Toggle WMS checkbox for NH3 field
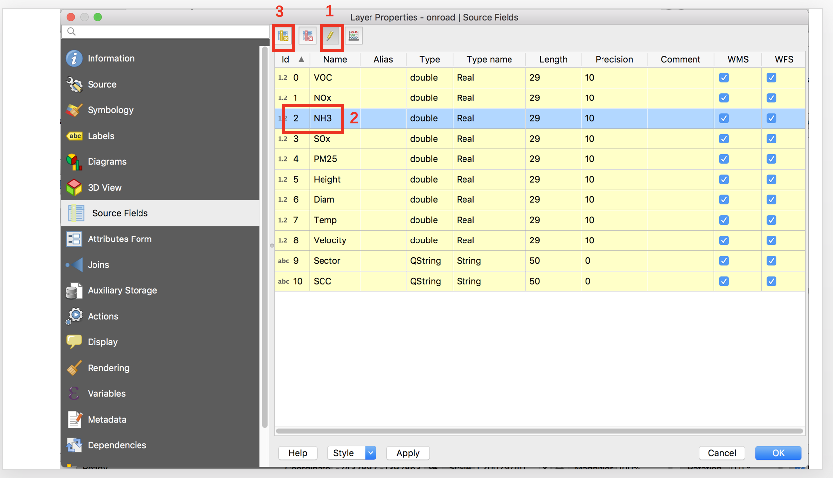The width and height of the screenshot is (833, 478). (x=724, y=118)
